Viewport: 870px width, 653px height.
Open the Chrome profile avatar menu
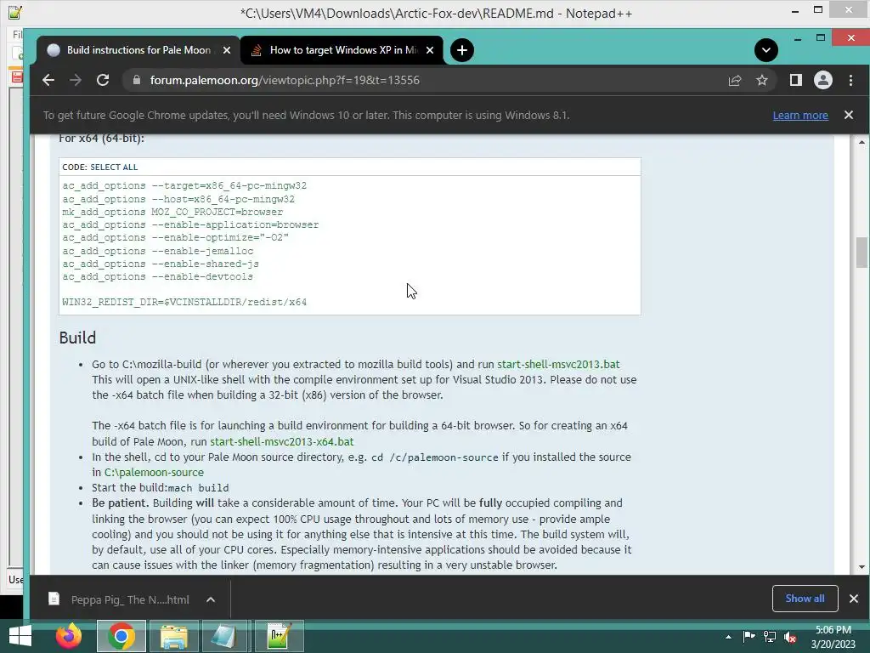822,80
